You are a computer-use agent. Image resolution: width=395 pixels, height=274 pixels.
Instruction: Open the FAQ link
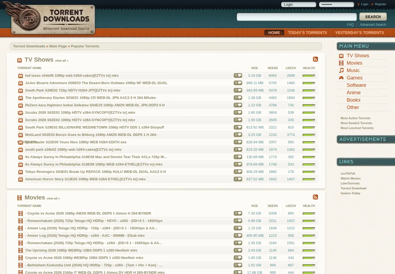click(x=350, y=25)
